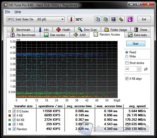
Task: Click the short stroke size input field
Action: (131, 69)
